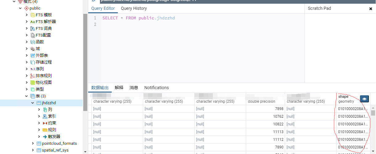Click the 触发器 trigger icon
Screen dimensions: 376x154
pos(45,137)
